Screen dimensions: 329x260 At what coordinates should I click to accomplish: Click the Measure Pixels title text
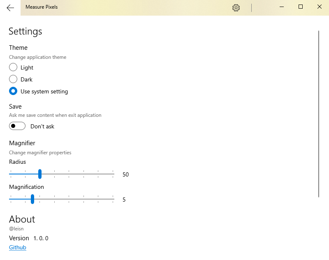pyautogui.click(x=42, y=7)
